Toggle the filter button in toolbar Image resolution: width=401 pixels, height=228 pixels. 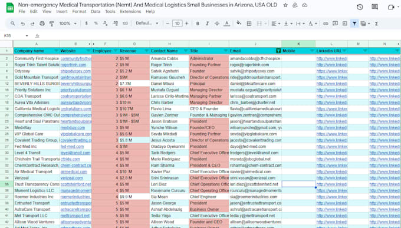(354, 24)
